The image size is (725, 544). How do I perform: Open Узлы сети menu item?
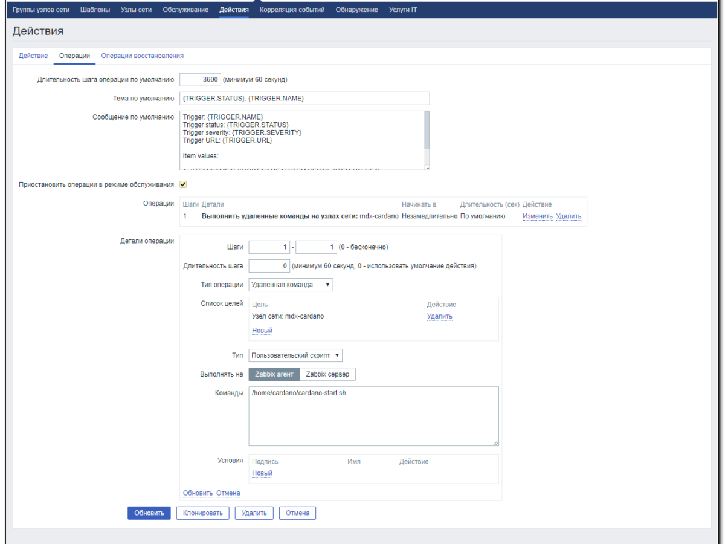click(x=137, y=10)
